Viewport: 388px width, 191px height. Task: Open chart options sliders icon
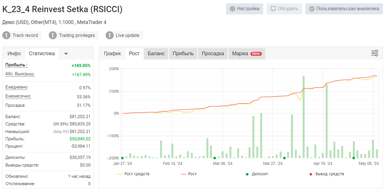coord(375,53)
